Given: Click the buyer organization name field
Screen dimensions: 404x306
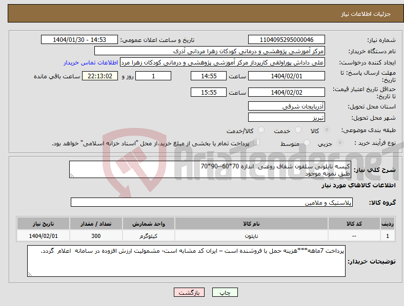Looking at the screenshot, I should 210,51.
